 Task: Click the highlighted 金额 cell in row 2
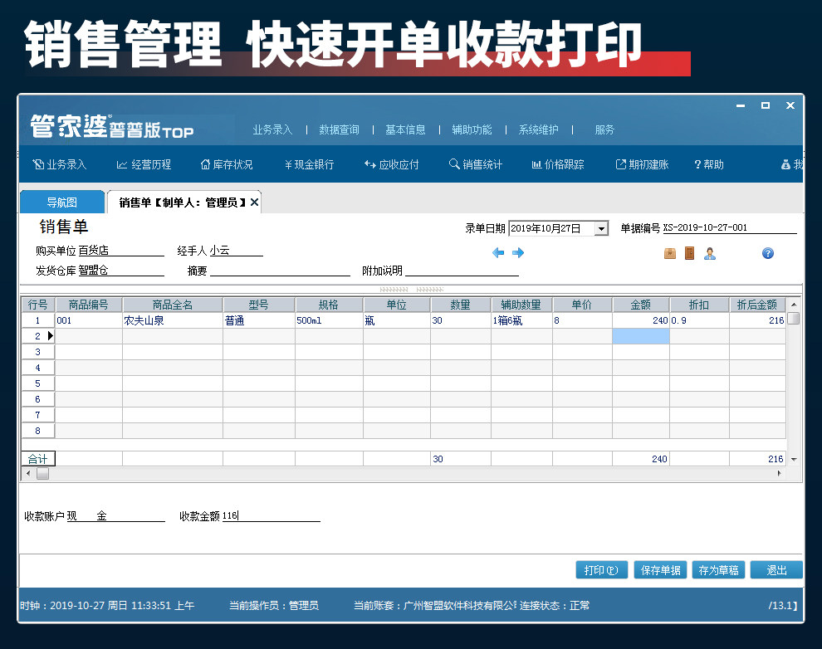pos(641,336)
